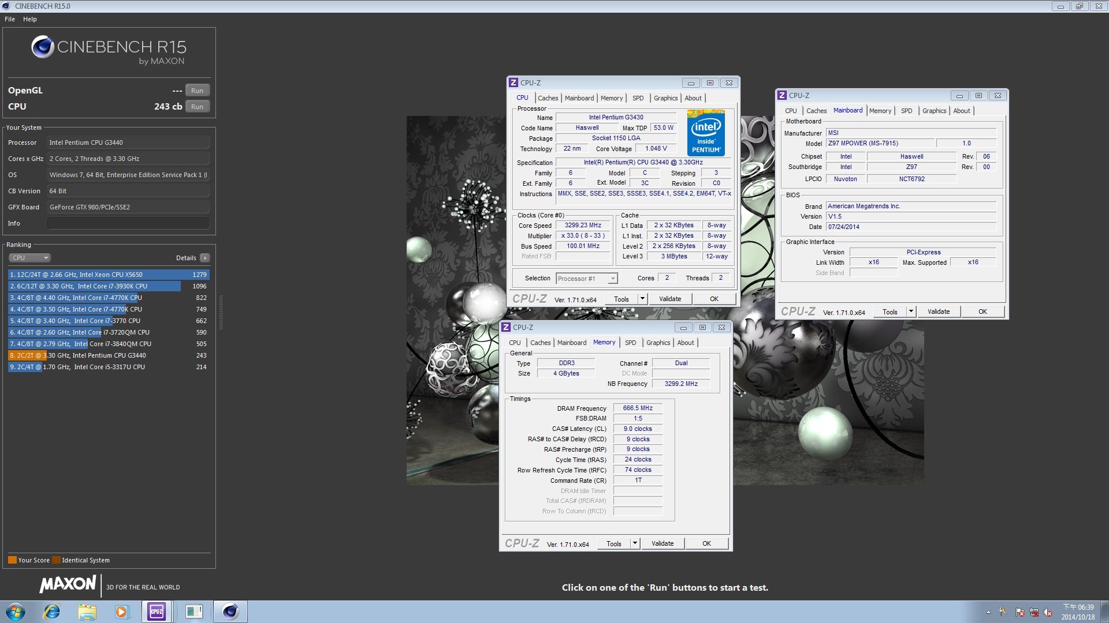Screen dimensions: 1109x623
Task: Select Memory tab in top CPU-Z window
Action: tap(612, 98)
